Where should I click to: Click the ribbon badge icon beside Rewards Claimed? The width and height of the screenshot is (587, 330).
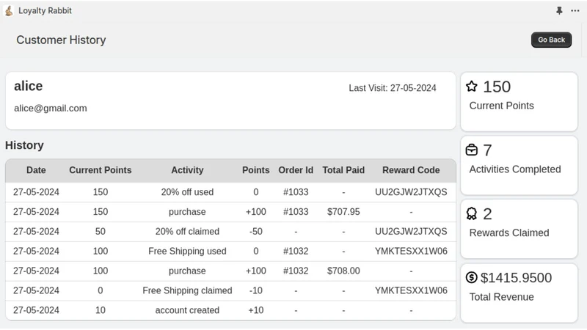coord(472,213)
